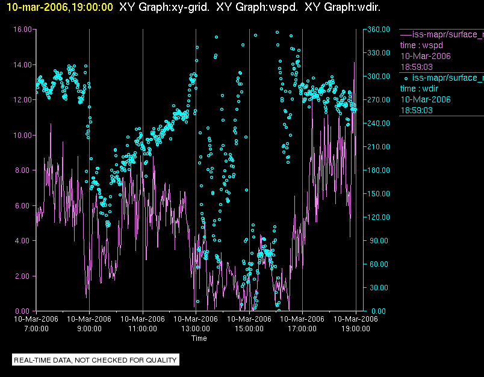Click the 'Time' x-axis label
The height and width of the screenshot is (377, 484).
pos(199,338)
